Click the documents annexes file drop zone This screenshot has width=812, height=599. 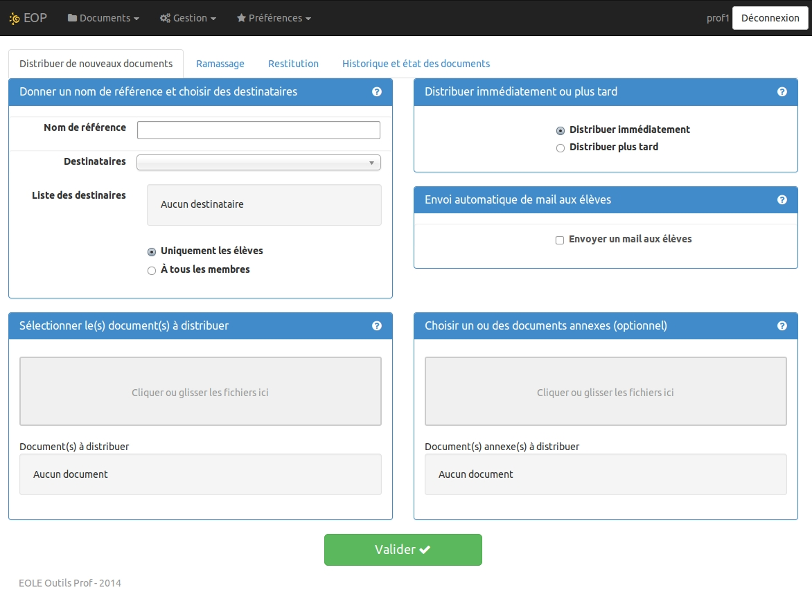pyautogui.click(x=606, y=391)
